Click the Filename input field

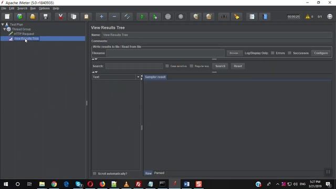[x=165, y=53]
